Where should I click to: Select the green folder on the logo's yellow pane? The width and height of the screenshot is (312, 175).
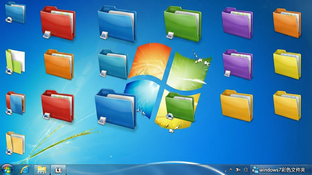tap(180, 107)
